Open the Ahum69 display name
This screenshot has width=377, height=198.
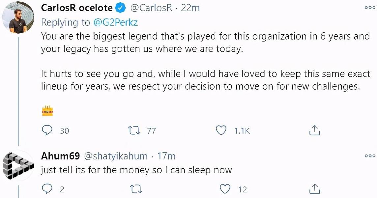60,156
